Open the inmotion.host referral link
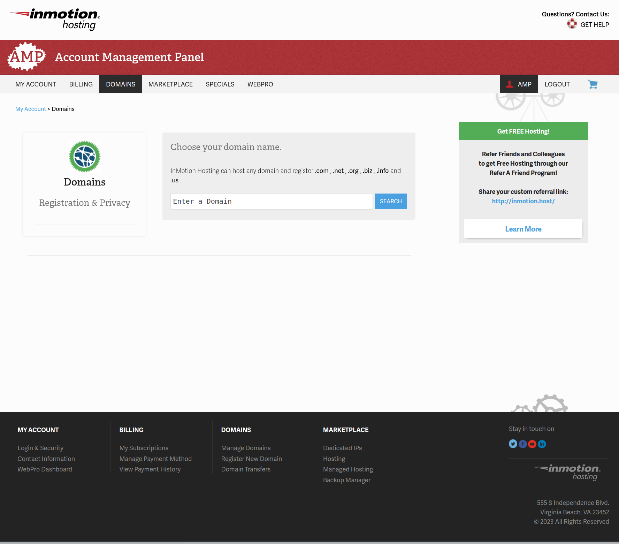 click(x=523, y=201)
